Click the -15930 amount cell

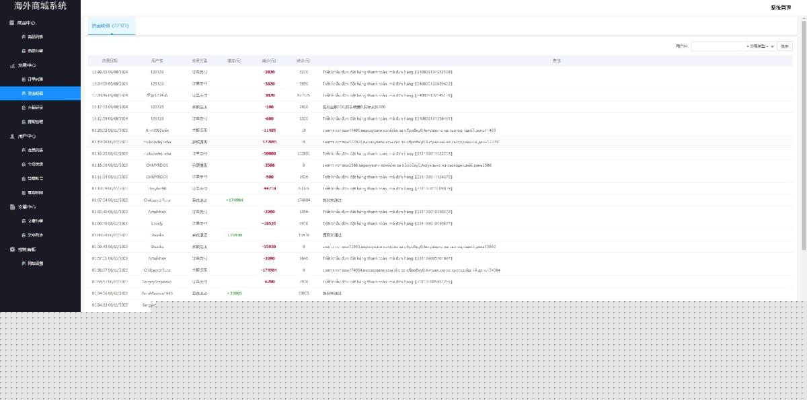point(269,247)
